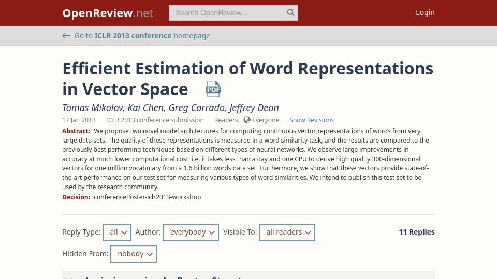Image resolution: width=497 pixels, height=279 pixels.
Task: Focus the Search OpenReview input field
Action: (x=233, y=13)
